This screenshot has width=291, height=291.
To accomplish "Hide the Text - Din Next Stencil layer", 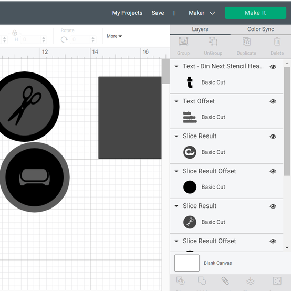I will coord(273,66).
